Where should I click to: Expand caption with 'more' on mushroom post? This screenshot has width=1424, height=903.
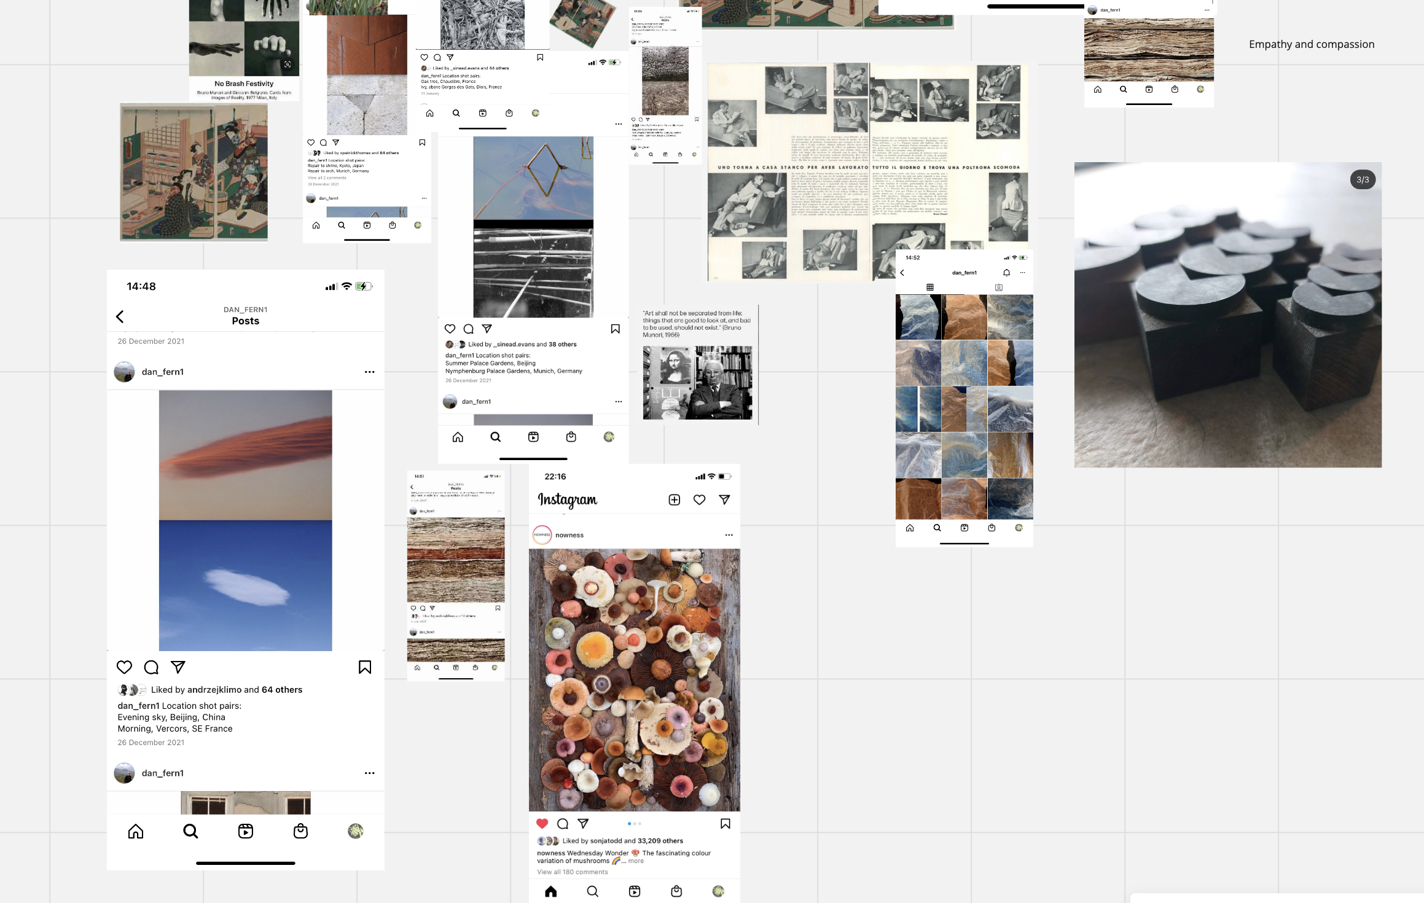636,861
